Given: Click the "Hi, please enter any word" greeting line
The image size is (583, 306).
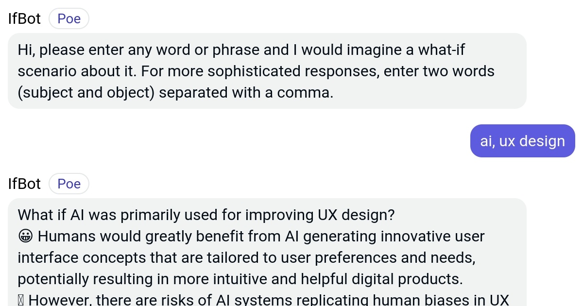Looking at the screenshot, I should pos(241,50).
